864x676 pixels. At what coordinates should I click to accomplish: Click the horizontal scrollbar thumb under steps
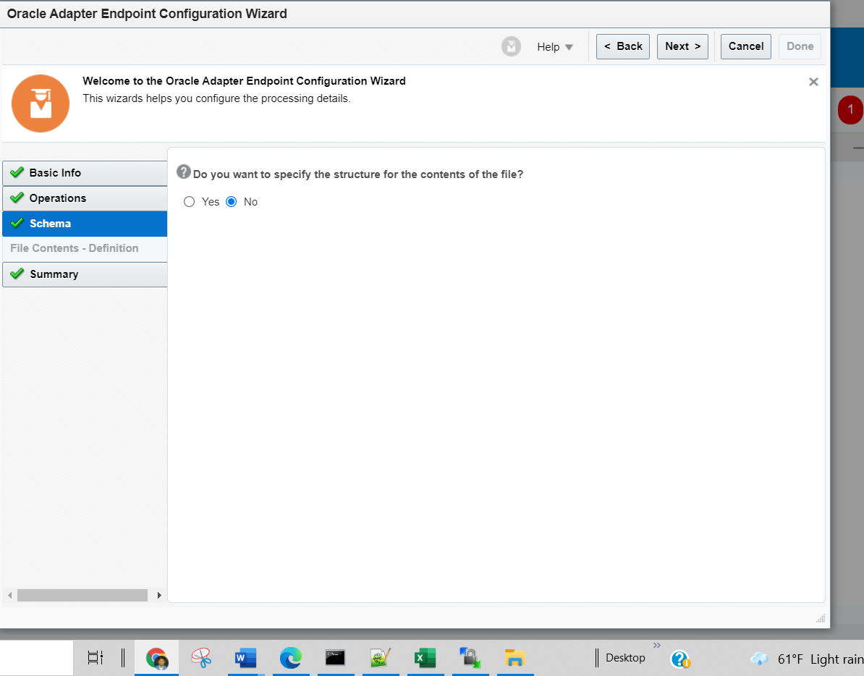(x=82, y=595)
